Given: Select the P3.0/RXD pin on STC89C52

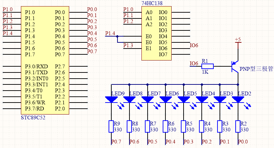Looking at the screenshot, I should (37, 66).
